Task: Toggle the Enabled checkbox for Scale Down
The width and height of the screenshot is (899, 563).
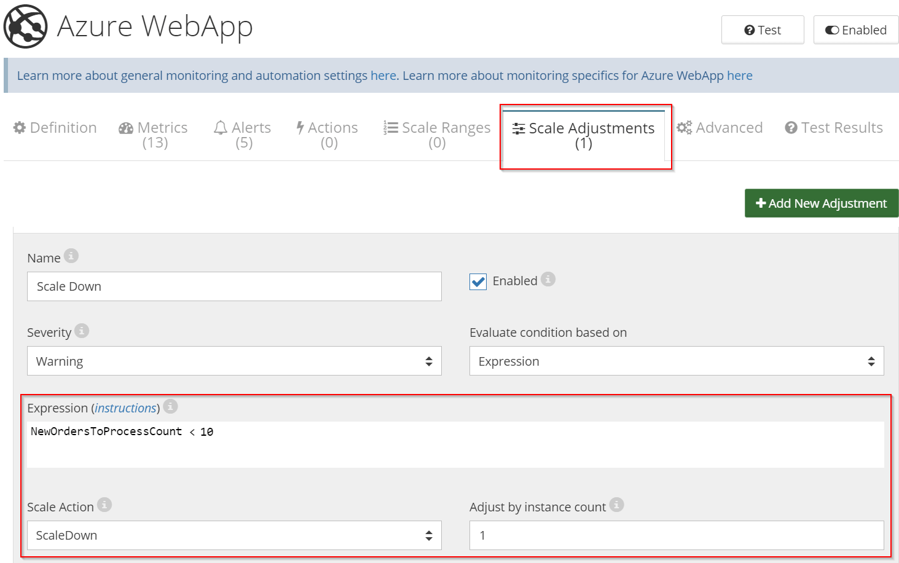Action: [x=478, y=281]
